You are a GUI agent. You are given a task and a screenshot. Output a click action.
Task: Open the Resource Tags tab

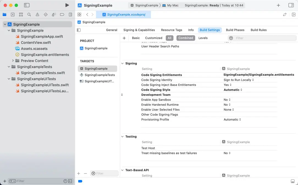click(x=172, y=30)
